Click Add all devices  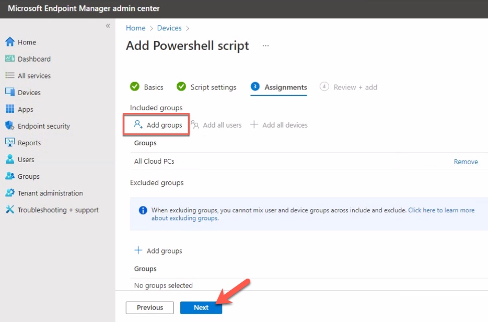click(279, 125)
